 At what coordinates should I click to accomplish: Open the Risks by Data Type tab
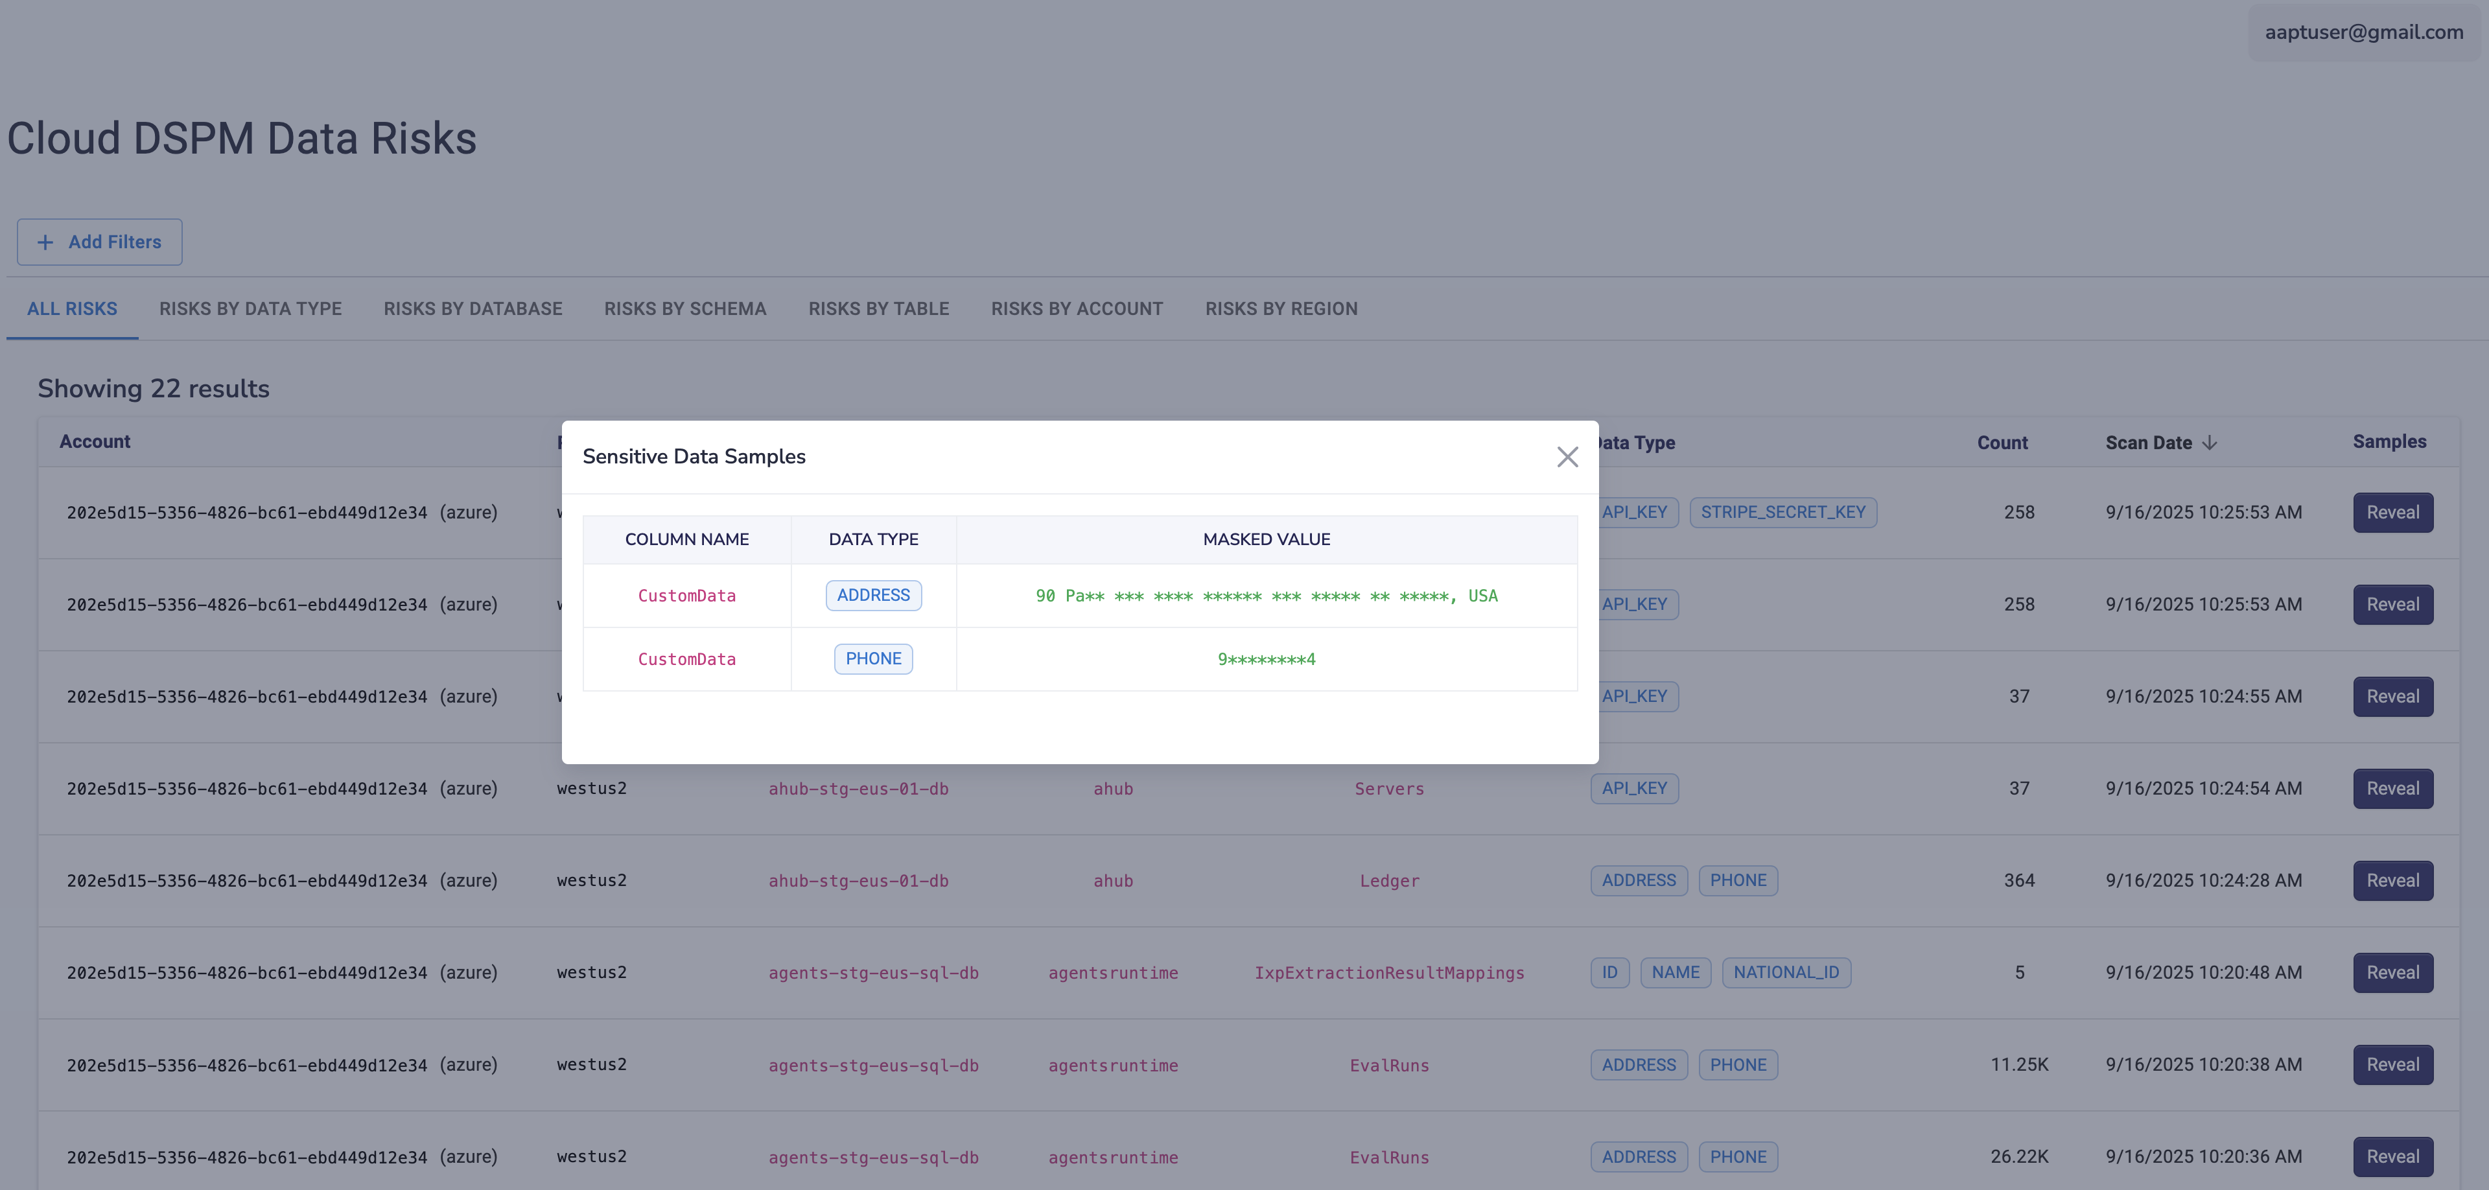point(250,309)
